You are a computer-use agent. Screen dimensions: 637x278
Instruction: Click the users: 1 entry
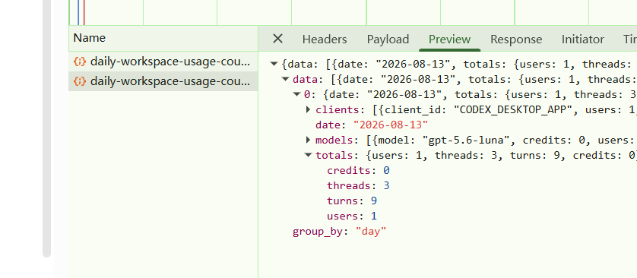click(x=352, y=216)
